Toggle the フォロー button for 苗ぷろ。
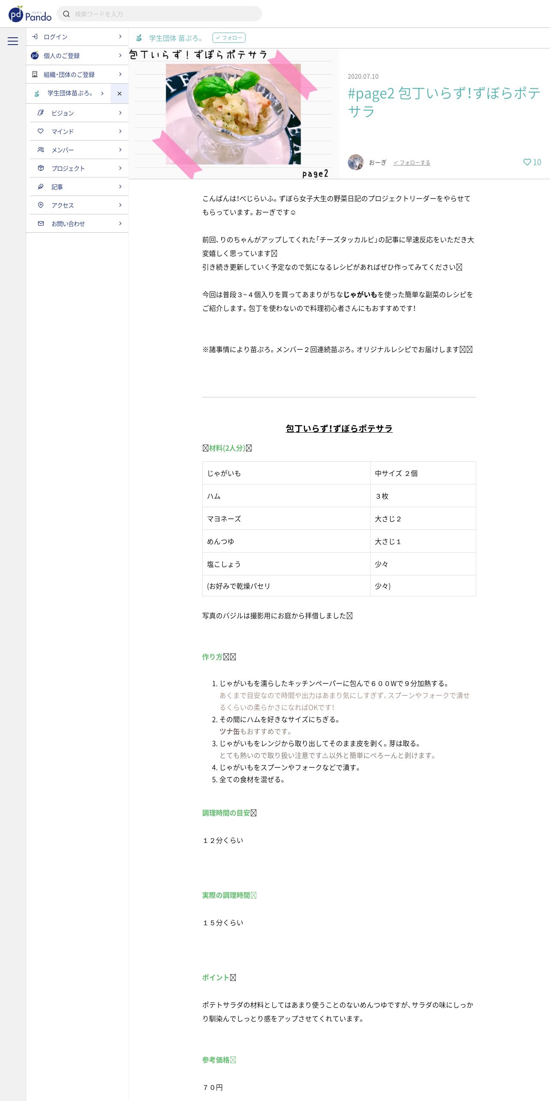Image resolution: width=550 pixels, height=1101 pixels. pyautogui.click(x=229, y=38)
